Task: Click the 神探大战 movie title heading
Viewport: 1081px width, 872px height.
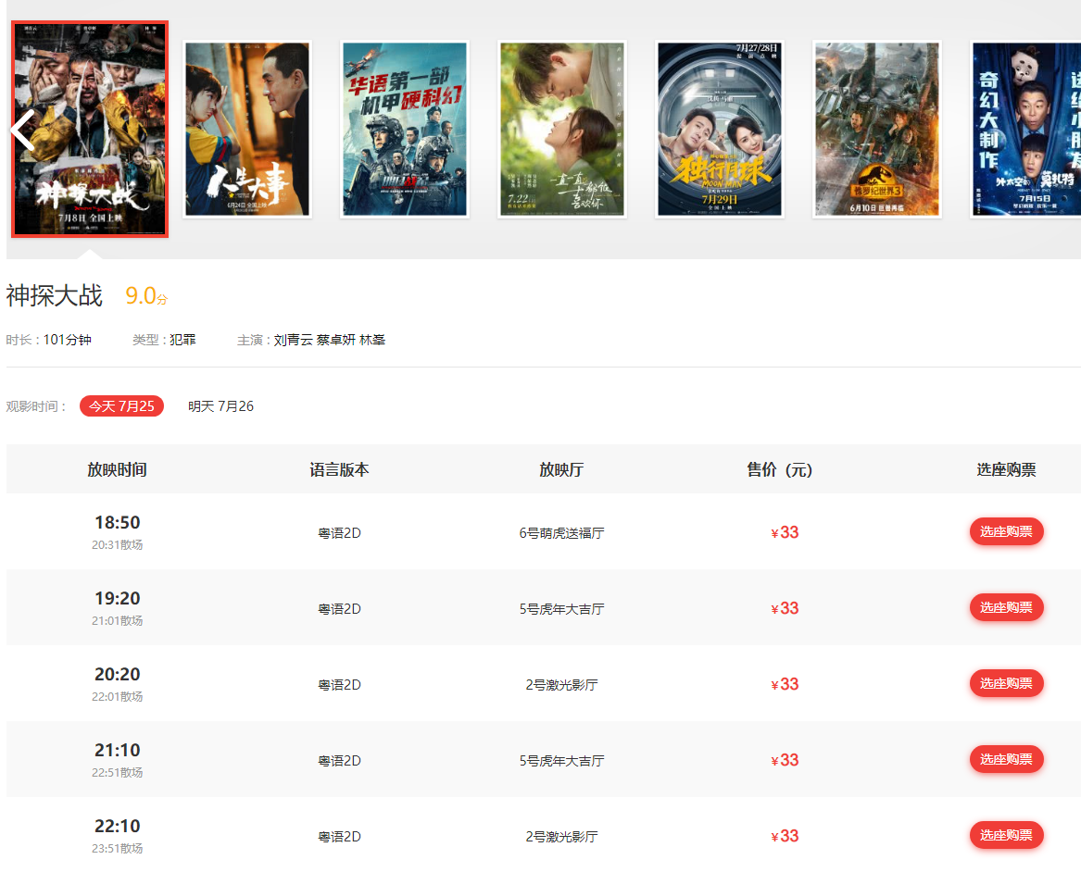Action: click(x=54, y=296)
